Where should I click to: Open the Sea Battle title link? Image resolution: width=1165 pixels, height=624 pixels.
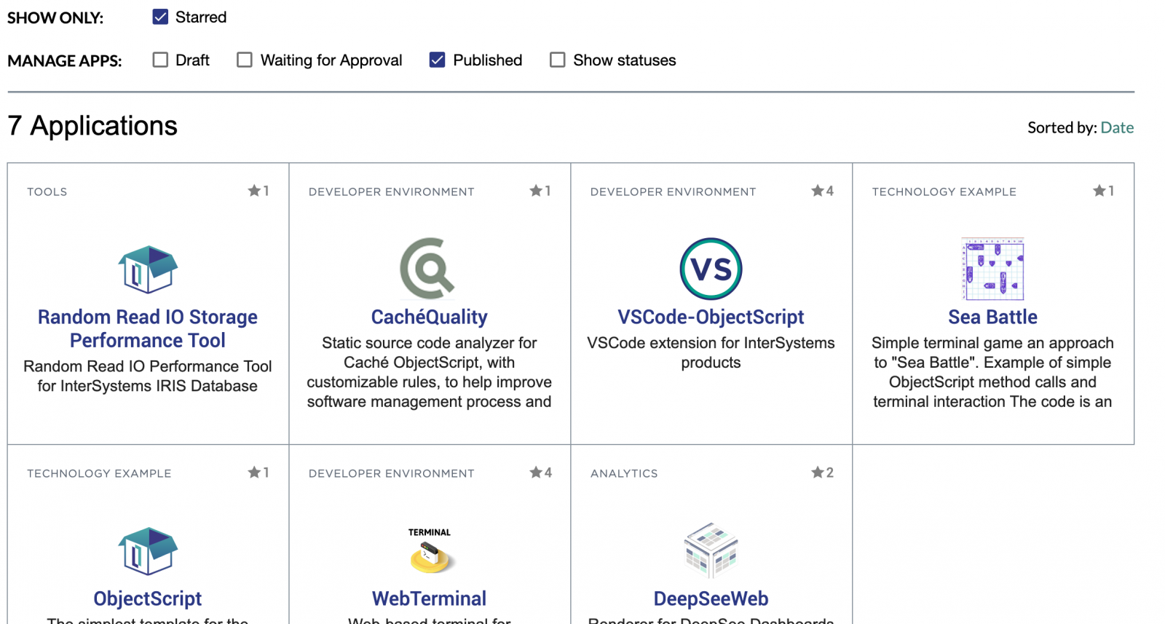coord(992,317)
